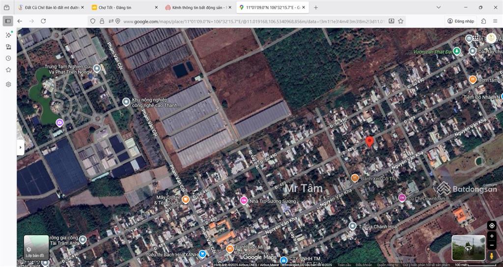Screen dimensions: 503x267
Task: Zoom out the map with minus button
Action: pyautogui.click(x=492, y=245)
